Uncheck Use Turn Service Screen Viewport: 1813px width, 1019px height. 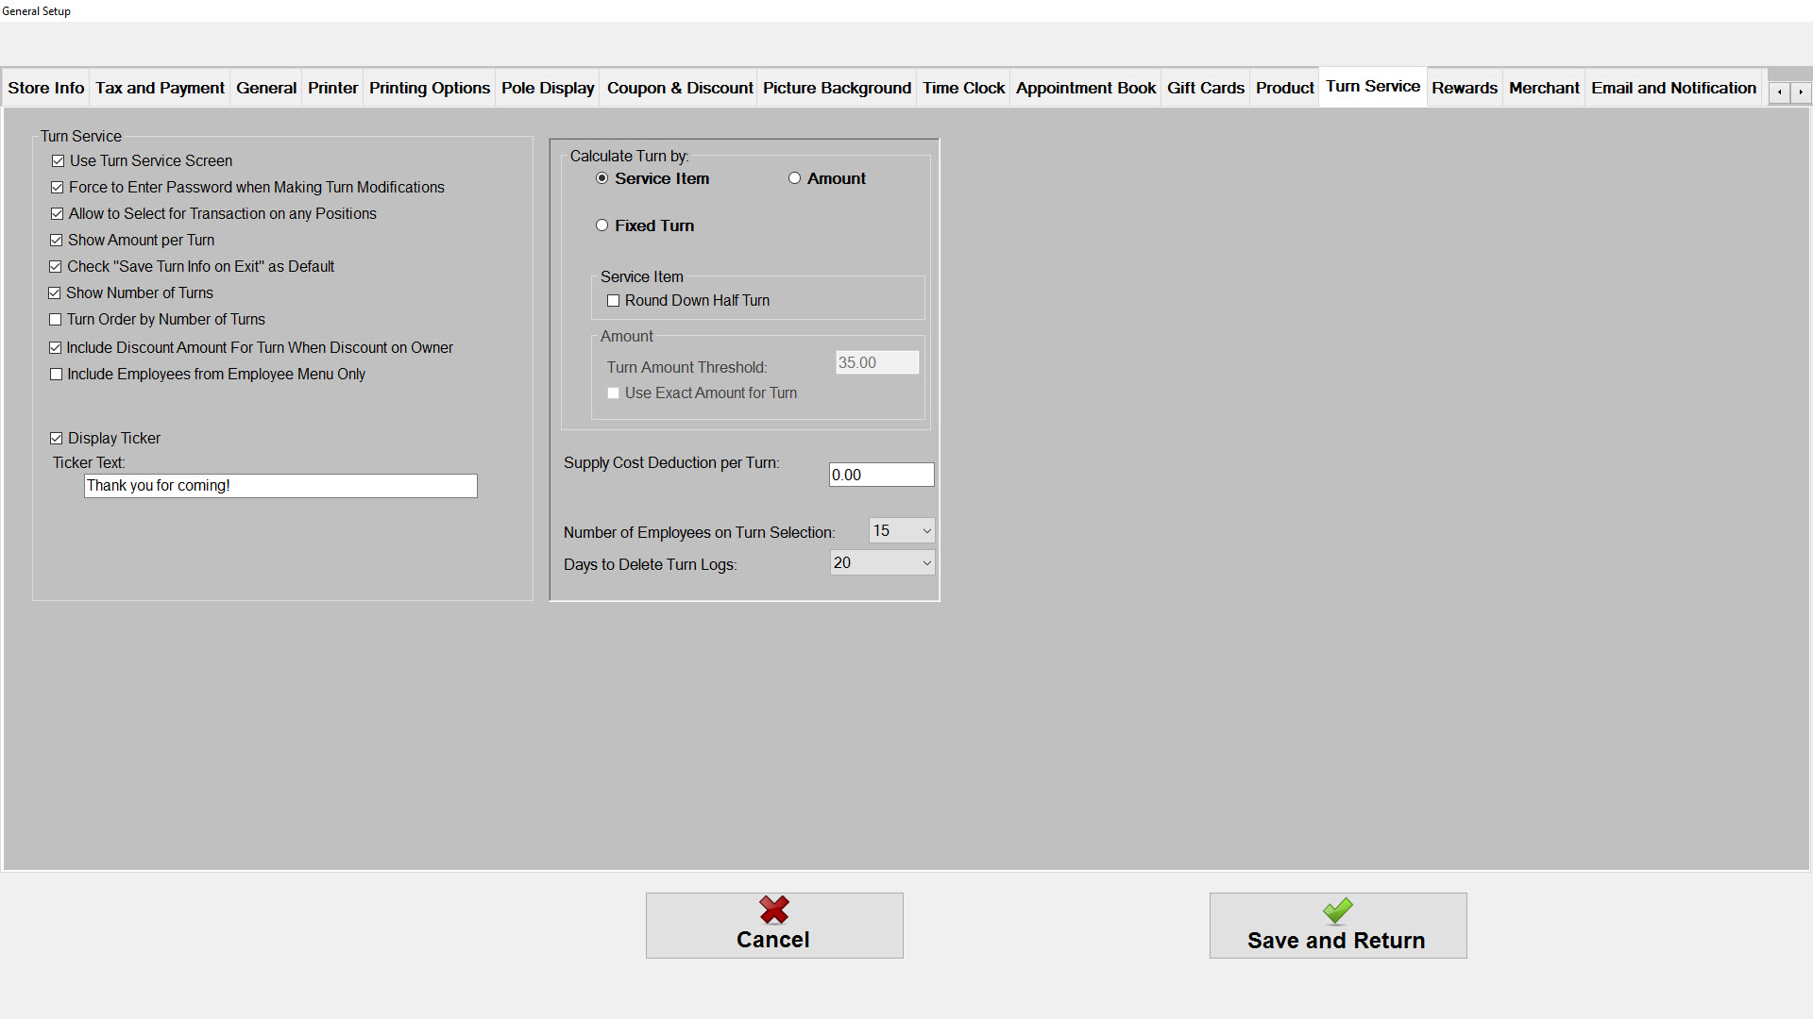(x=59, y=161)
